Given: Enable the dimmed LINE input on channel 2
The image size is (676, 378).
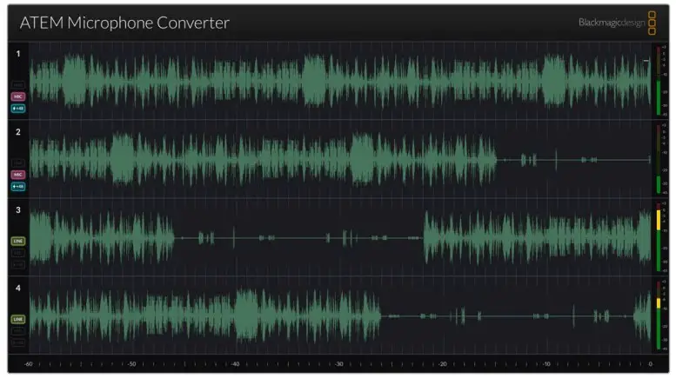Looking at the screenshot, I should tap(18, 162).
